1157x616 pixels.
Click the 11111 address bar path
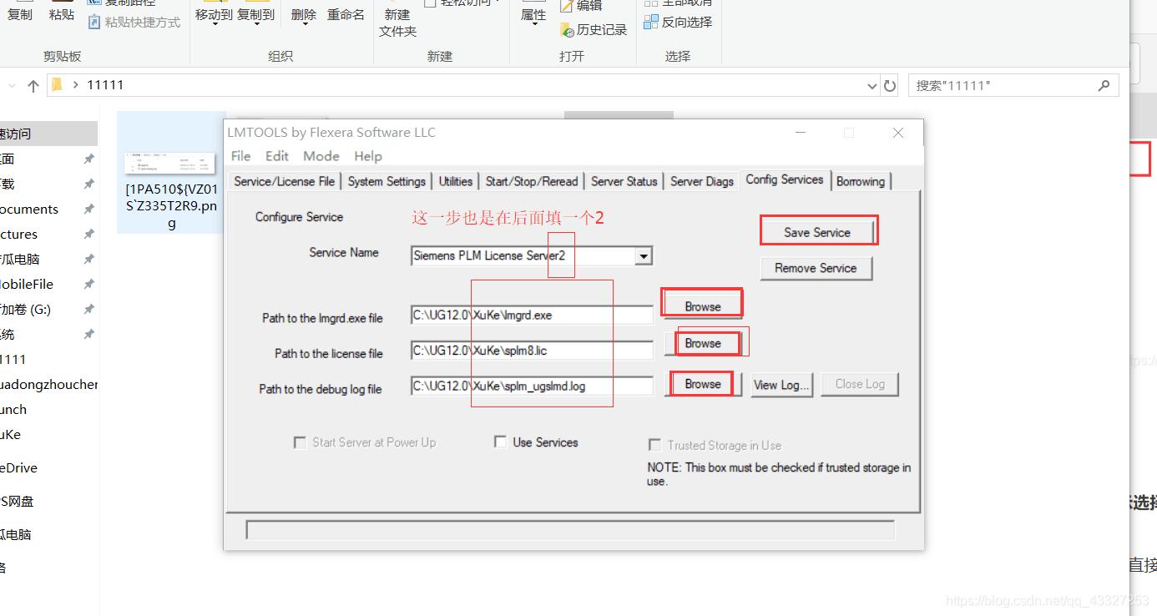point(105,85)
